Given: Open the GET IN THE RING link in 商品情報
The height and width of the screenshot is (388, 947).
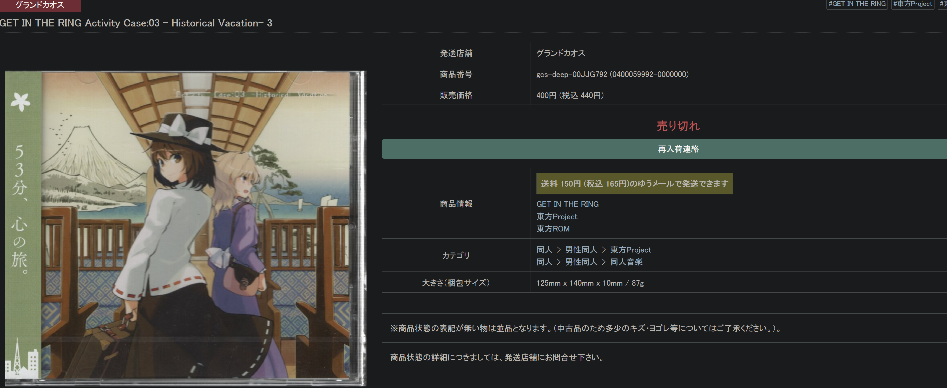Looking at the screenshot, I should point(567,204).
